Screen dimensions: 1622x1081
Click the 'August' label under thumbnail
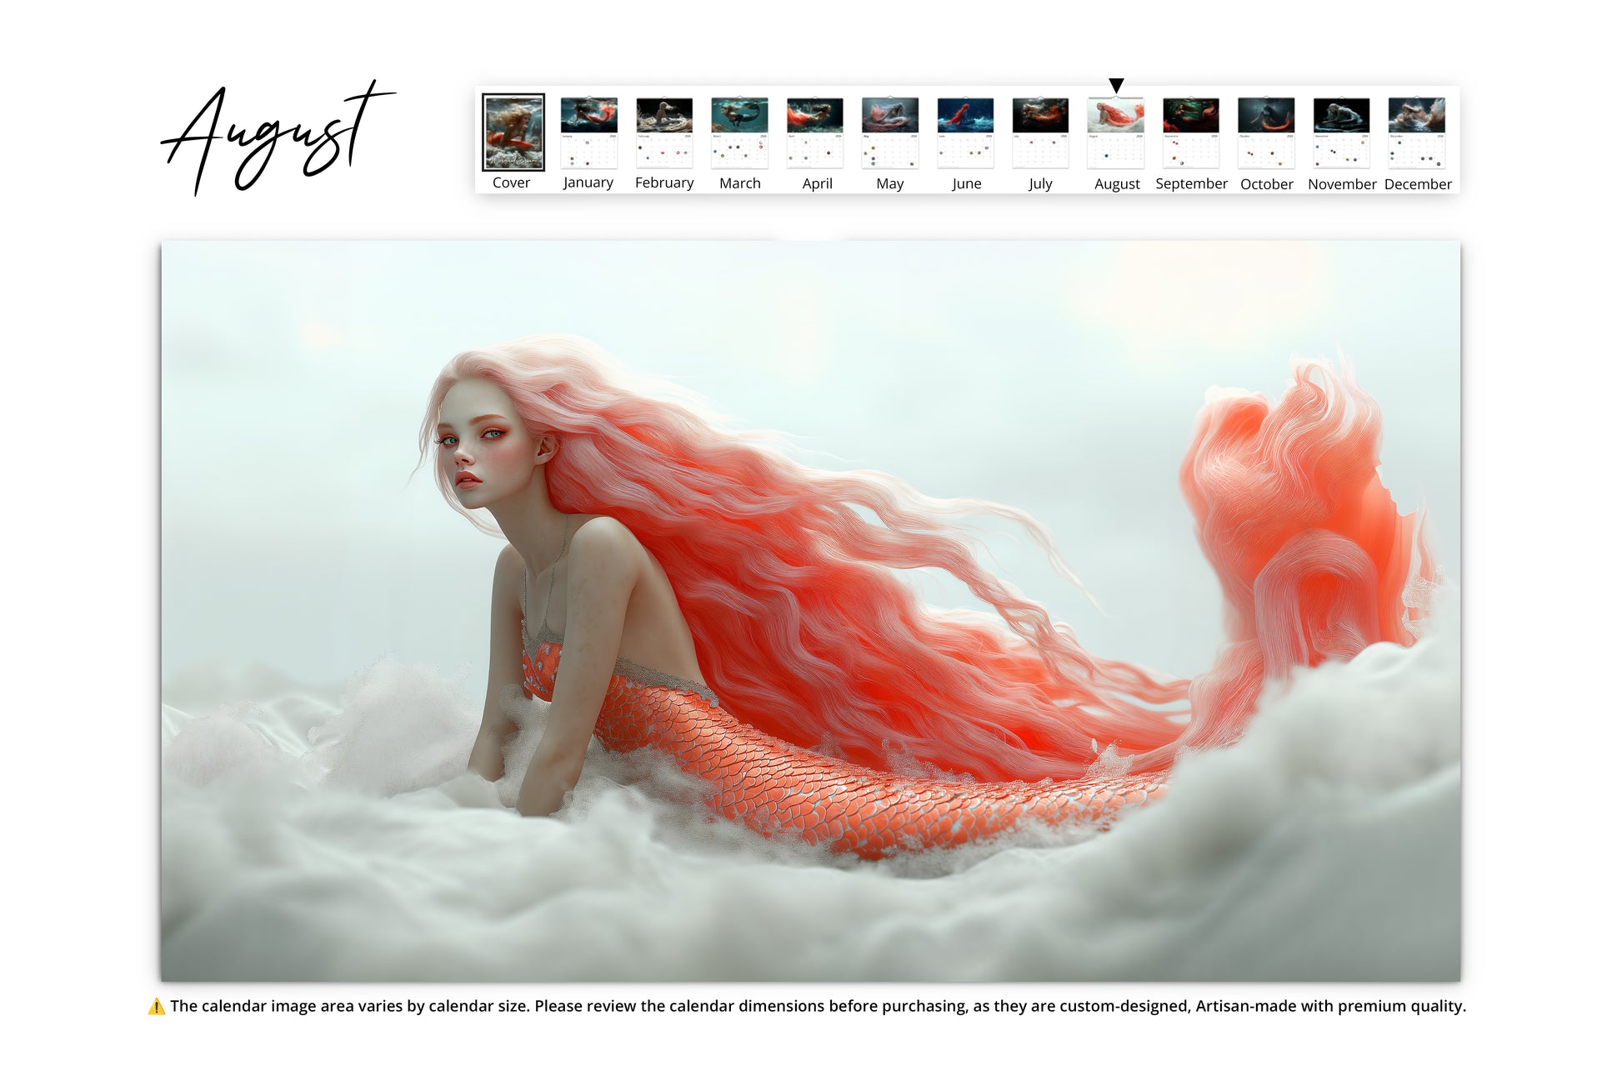(x=1117, y=185)
